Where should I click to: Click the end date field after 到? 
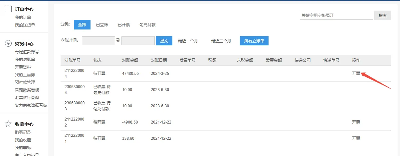pyautogui.click(x=138, y=41)
